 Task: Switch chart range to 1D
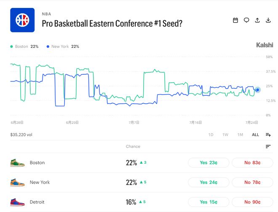click(x=211, y=135)
